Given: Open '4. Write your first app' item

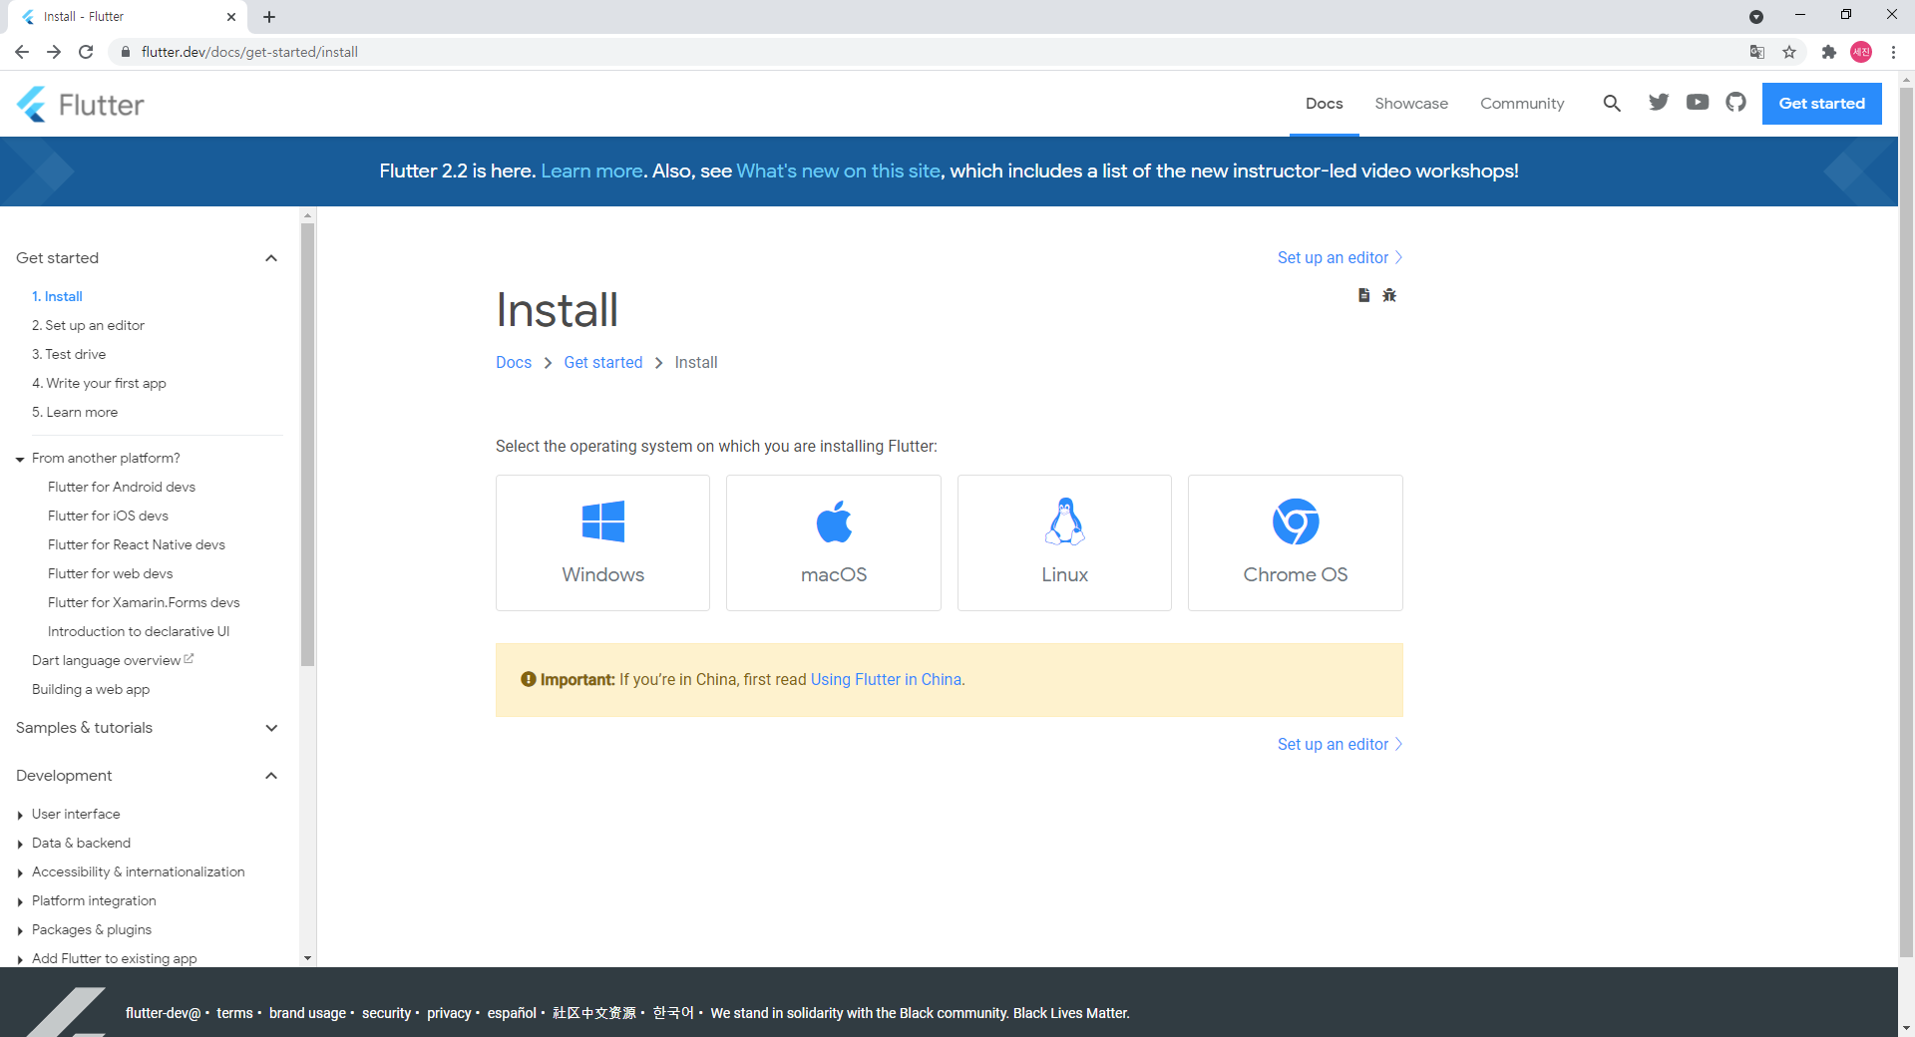Looking at the screenshot, I should click(99, 383).
